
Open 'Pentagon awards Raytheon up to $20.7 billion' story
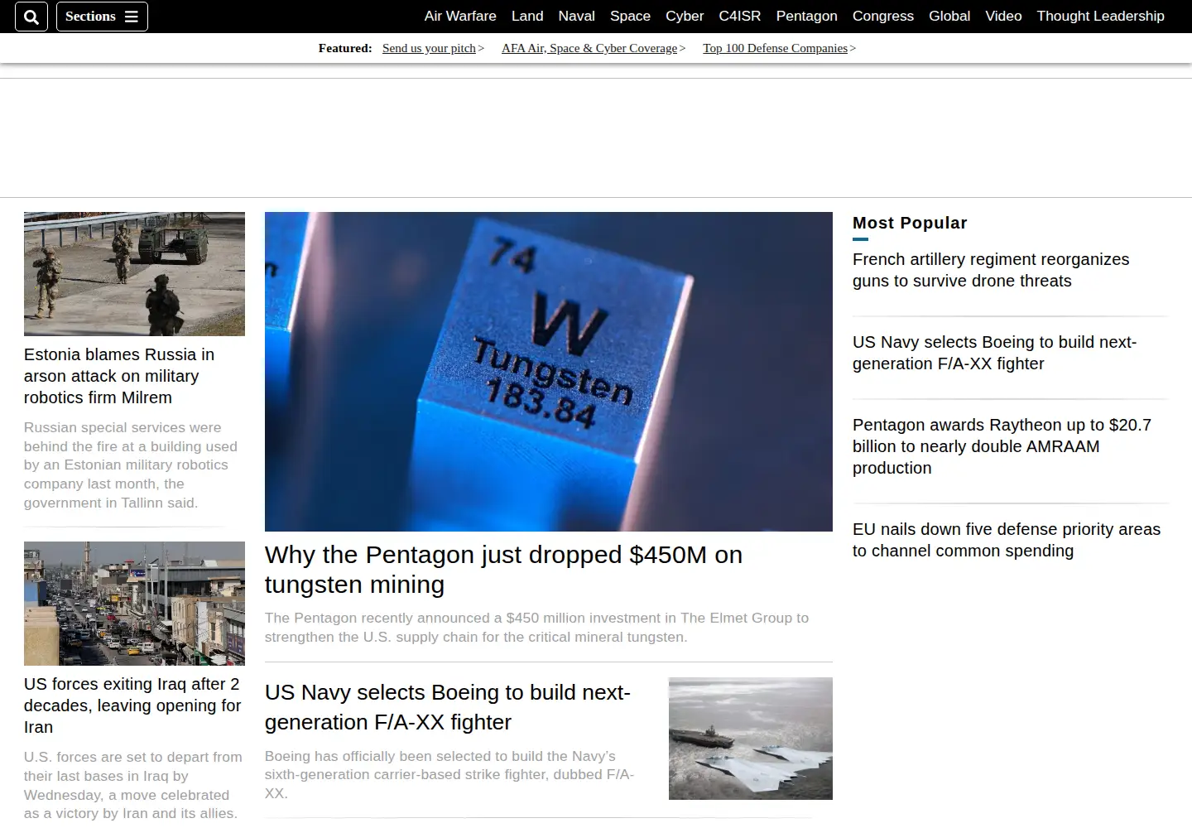[1002, 446]
